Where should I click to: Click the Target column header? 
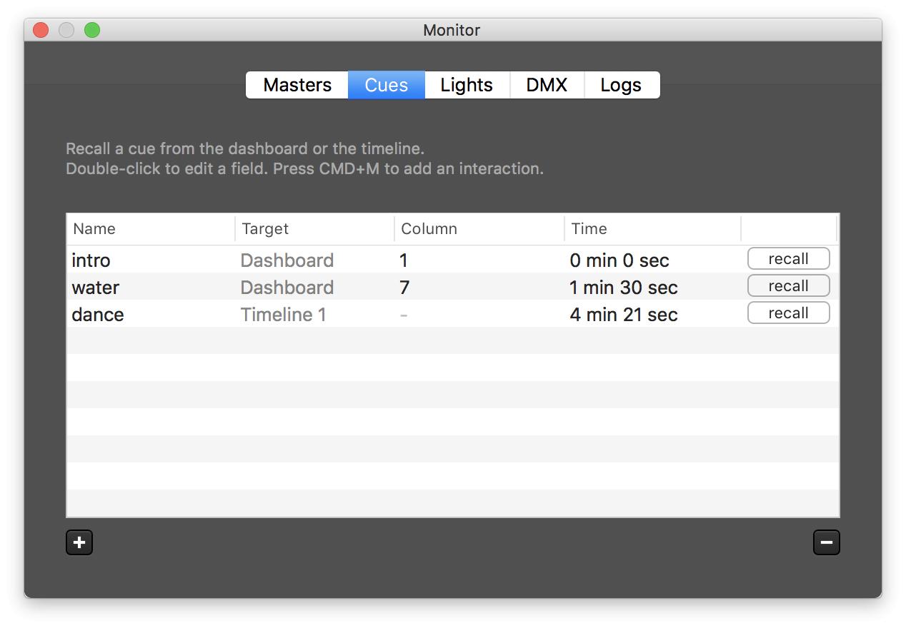click(x=265, y=229)
